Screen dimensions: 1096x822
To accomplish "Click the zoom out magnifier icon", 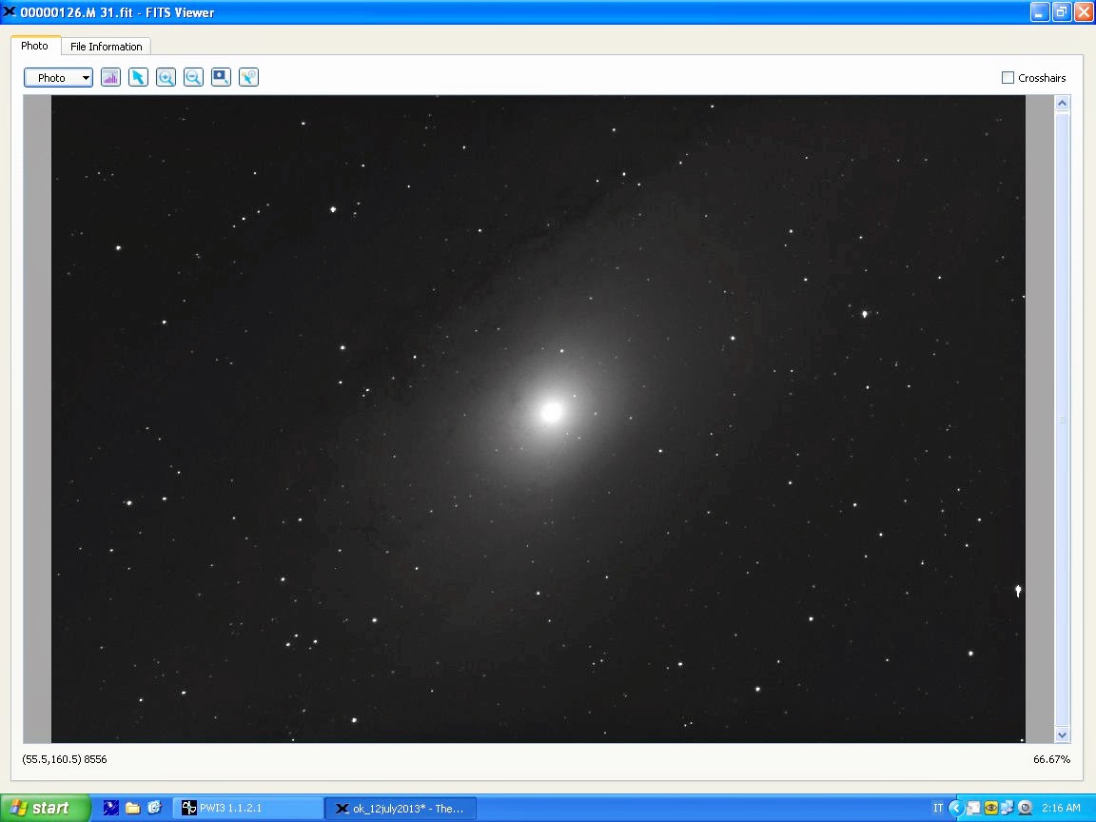I will 193,78.
